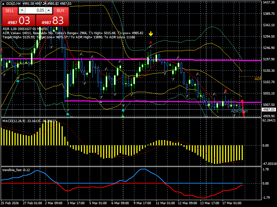Click the current price label 4987.03
277x207 pixels.
click(269, 110)
